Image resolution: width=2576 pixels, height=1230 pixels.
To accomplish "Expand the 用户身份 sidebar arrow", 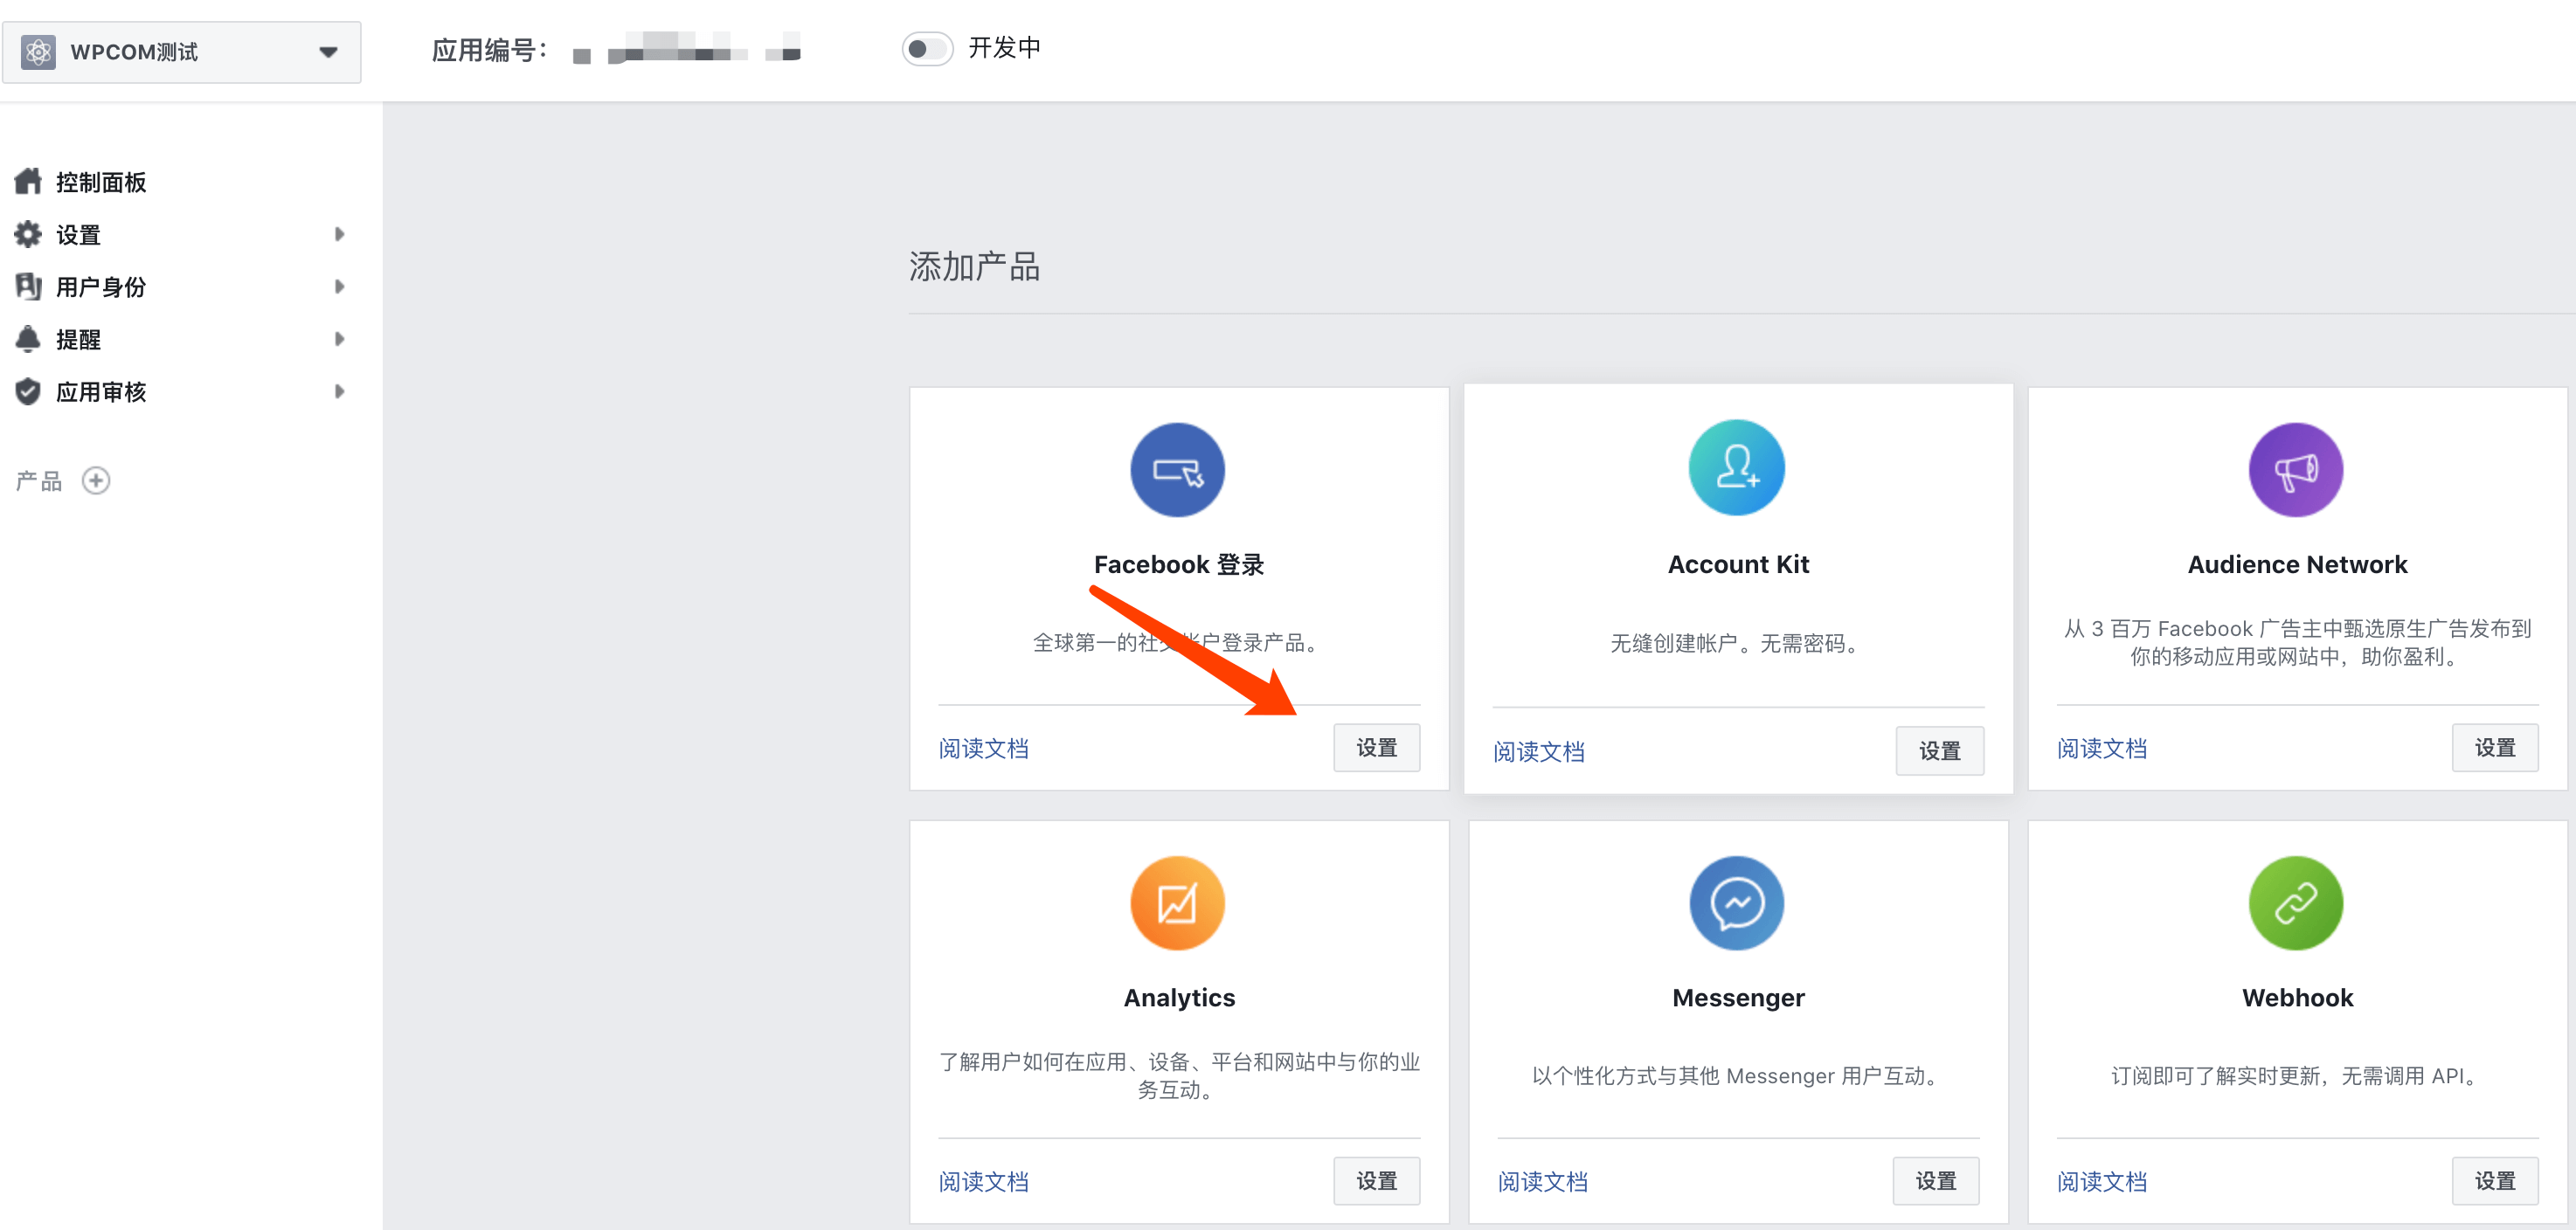I will coord(340,286).
